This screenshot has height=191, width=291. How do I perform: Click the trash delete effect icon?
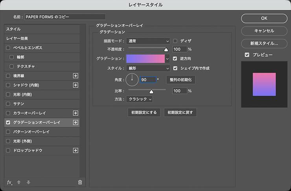coord(80,182)
